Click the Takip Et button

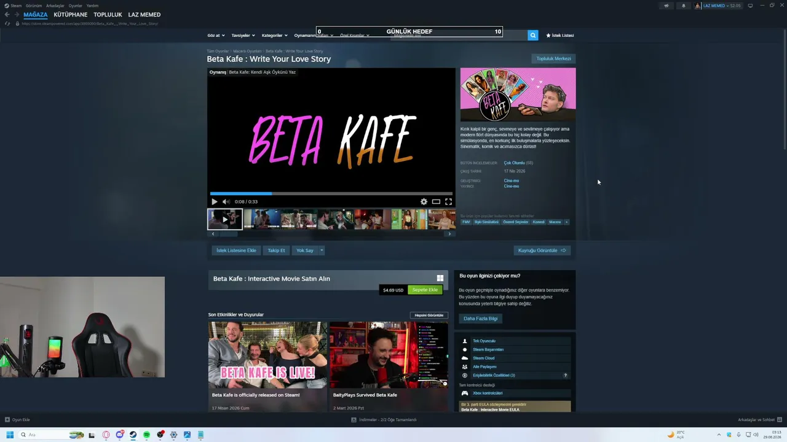point(276,250)
